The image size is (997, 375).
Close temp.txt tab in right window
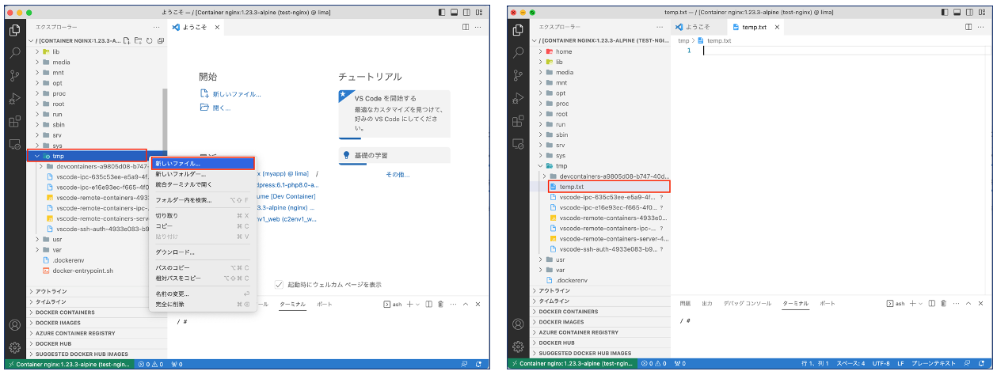(777, 28)
